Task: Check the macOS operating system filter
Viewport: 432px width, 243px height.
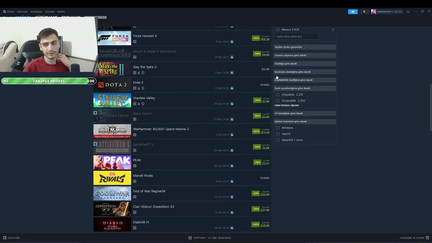Action: pyautogui.click(x=278, y=134)
